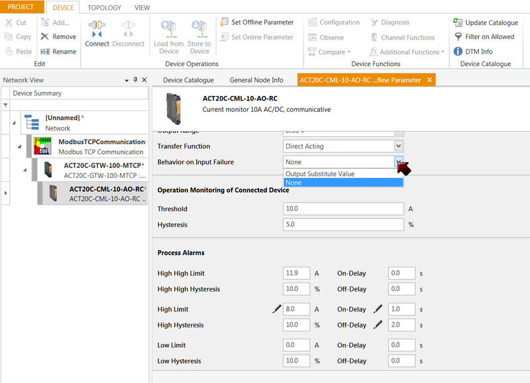The image size is (530, 383).
Task: Click Remove in Edit group
Action: coord(45,37)
